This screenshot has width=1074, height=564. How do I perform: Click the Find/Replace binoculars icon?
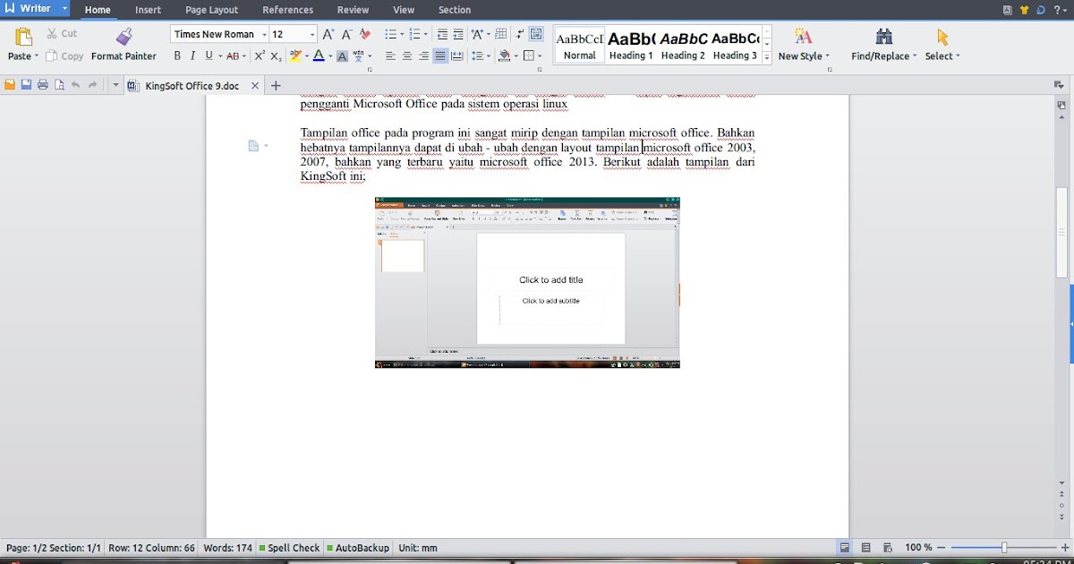click(884, 36)
